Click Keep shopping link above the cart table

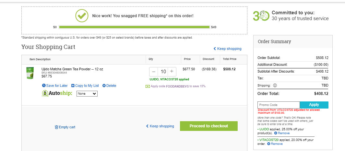pyautogui.click(x=227, y=49)
